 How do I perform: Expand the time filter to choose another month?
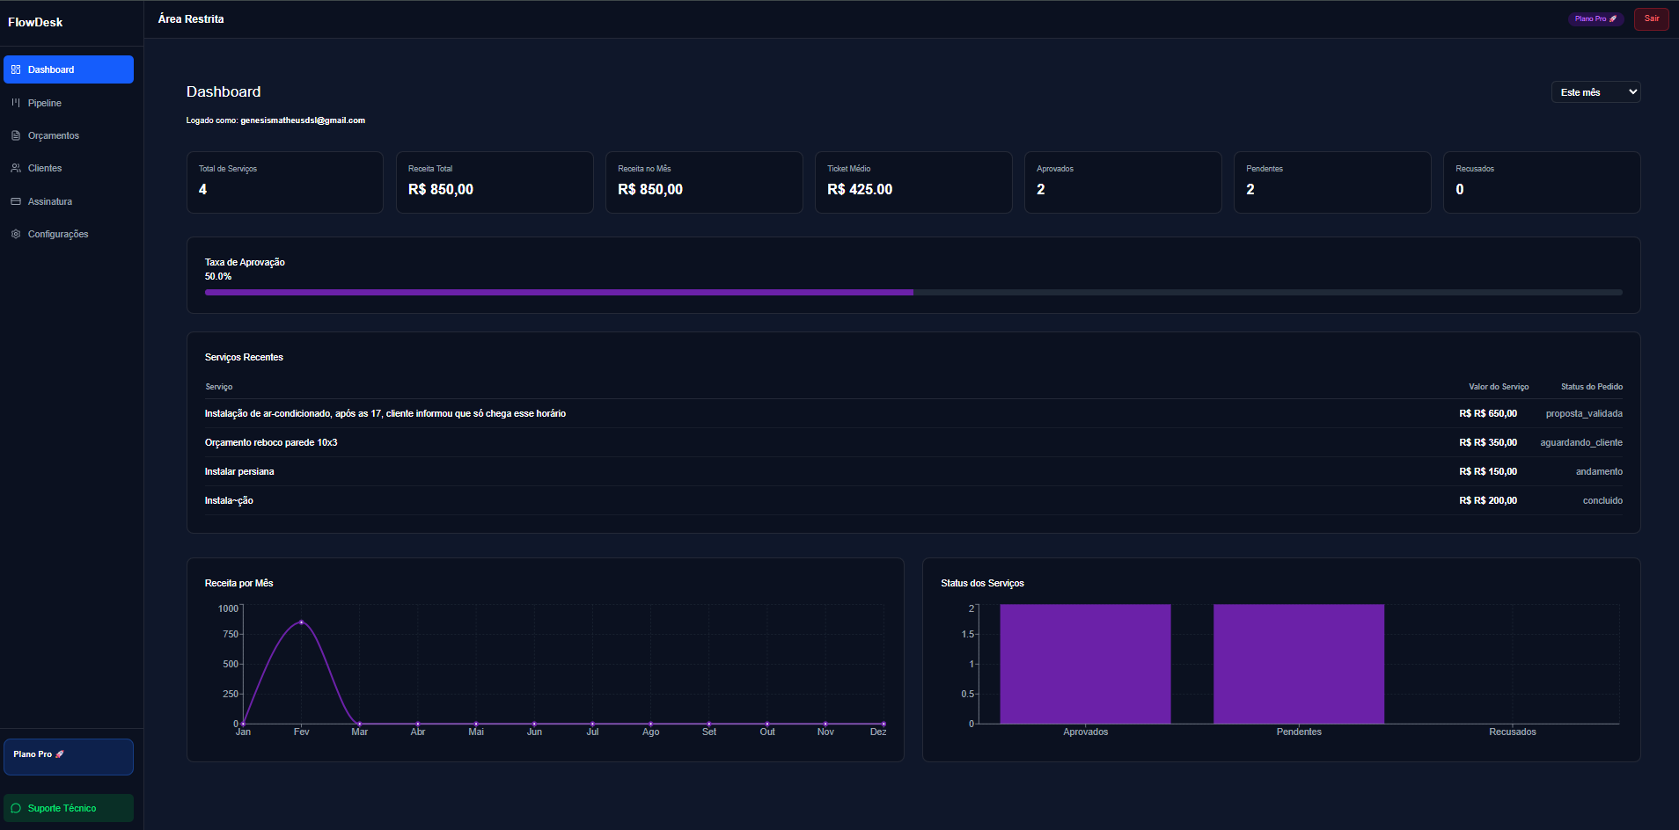[1595, 91]
